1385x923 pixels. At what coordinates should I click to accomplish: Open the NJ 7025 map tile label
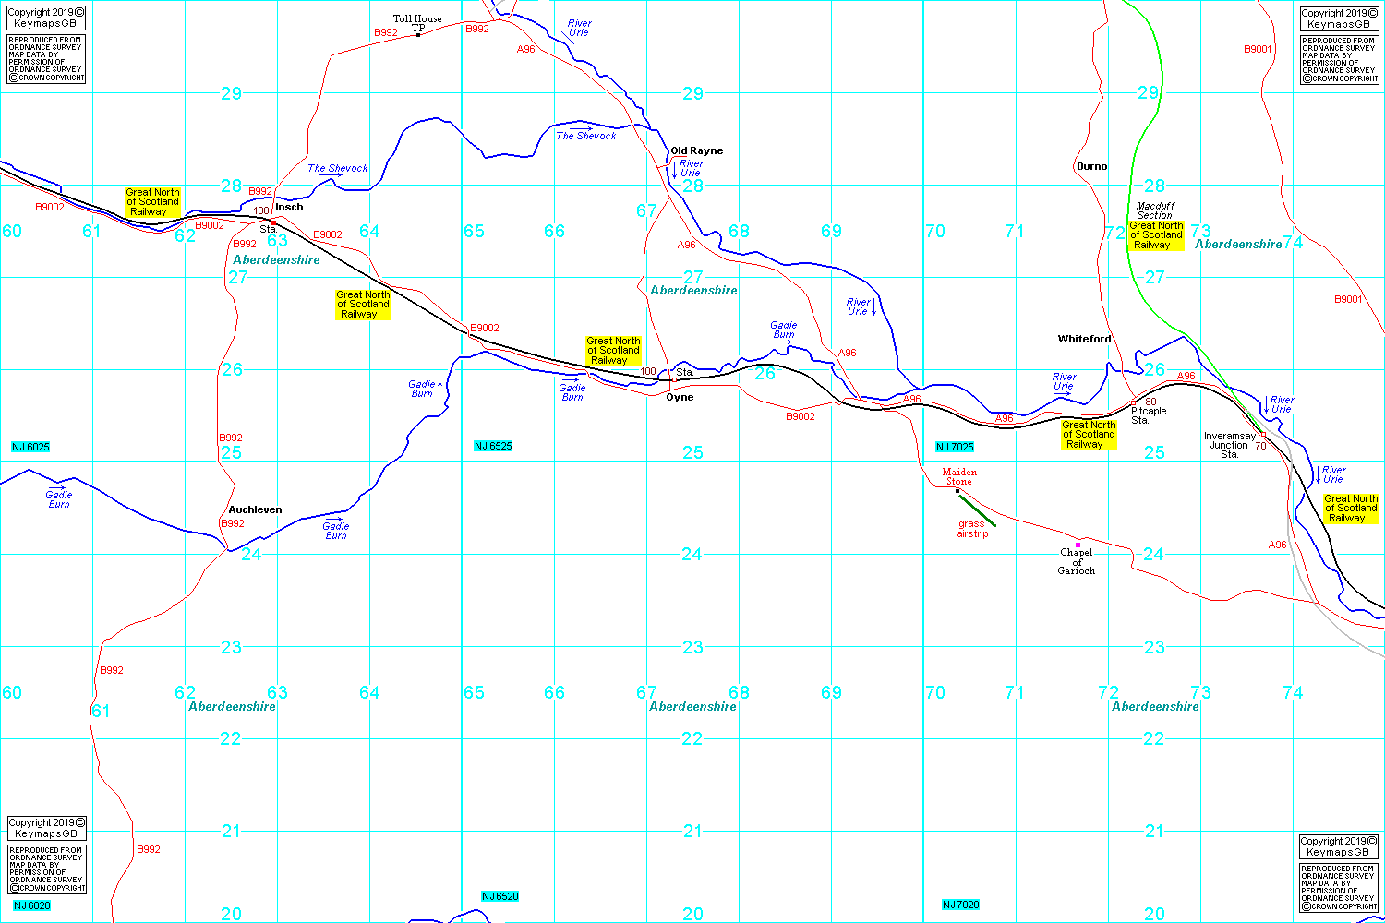tap(955, 447)
